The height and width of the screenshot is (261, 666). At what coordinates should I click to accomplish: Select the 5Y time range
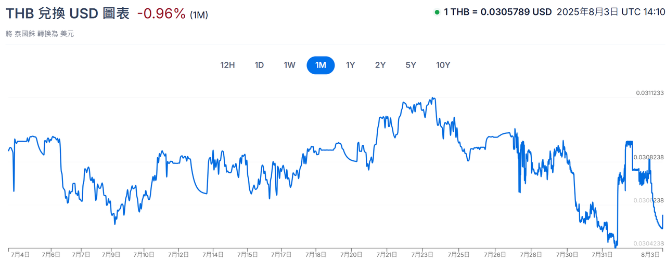(x=411, y=65)
